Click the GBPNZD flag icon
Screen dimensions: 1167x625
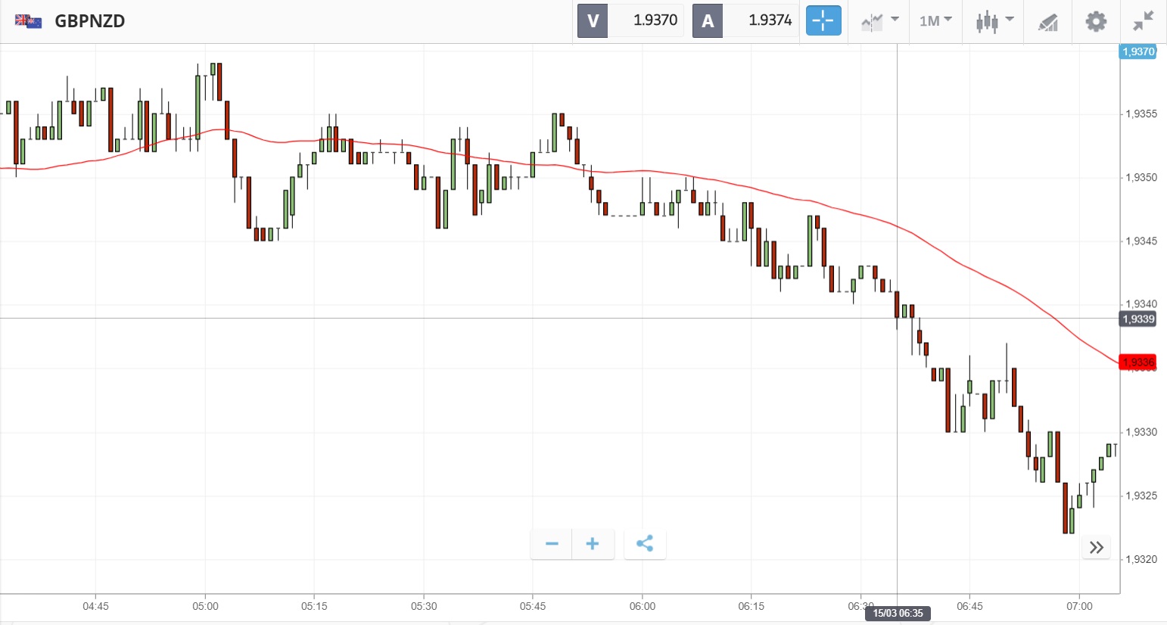click(x=29, y=21)
